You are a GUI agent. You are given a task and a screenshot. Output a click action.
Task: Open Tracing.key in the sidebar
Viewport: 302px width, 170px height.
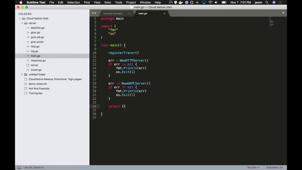tap(35, 93)
